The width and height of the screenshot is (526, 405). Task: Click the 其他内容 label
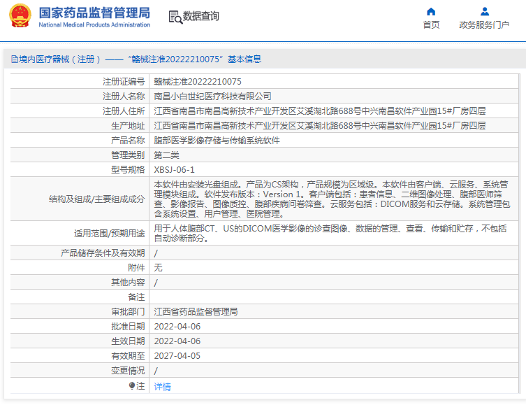point(128,283)
